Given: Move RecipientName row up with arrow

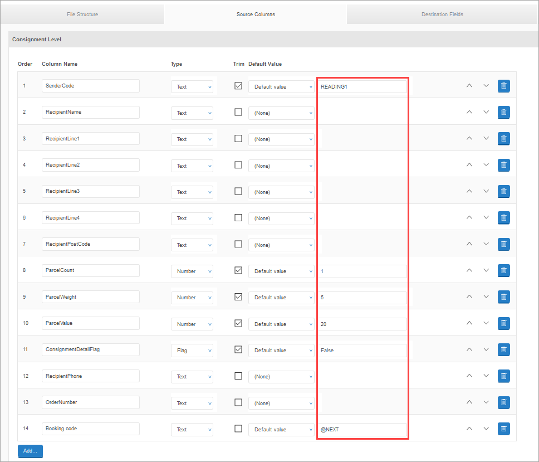Looking at the screenshot, I should pyautogui.click(x=469, y=112).
